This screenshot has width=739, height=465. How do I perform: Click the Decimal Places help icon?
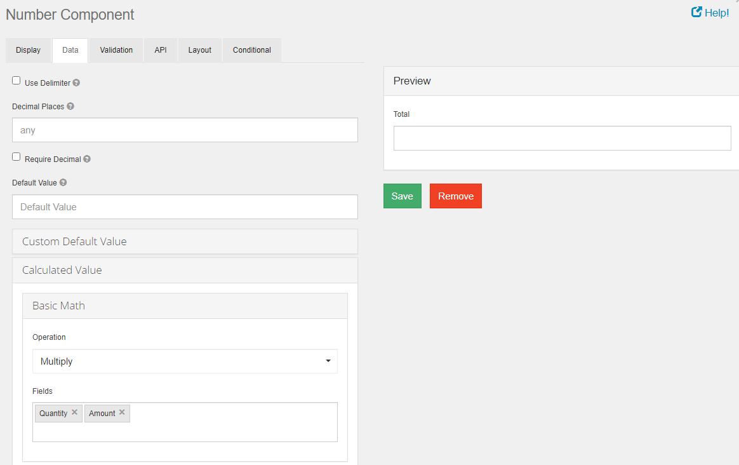pyautogui.click(x=70, y=107)
